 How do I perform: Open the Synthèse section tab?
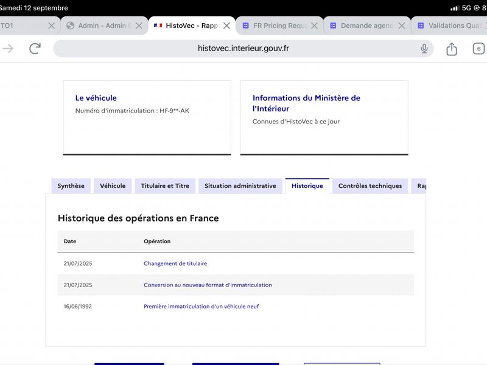click(71, 186)
